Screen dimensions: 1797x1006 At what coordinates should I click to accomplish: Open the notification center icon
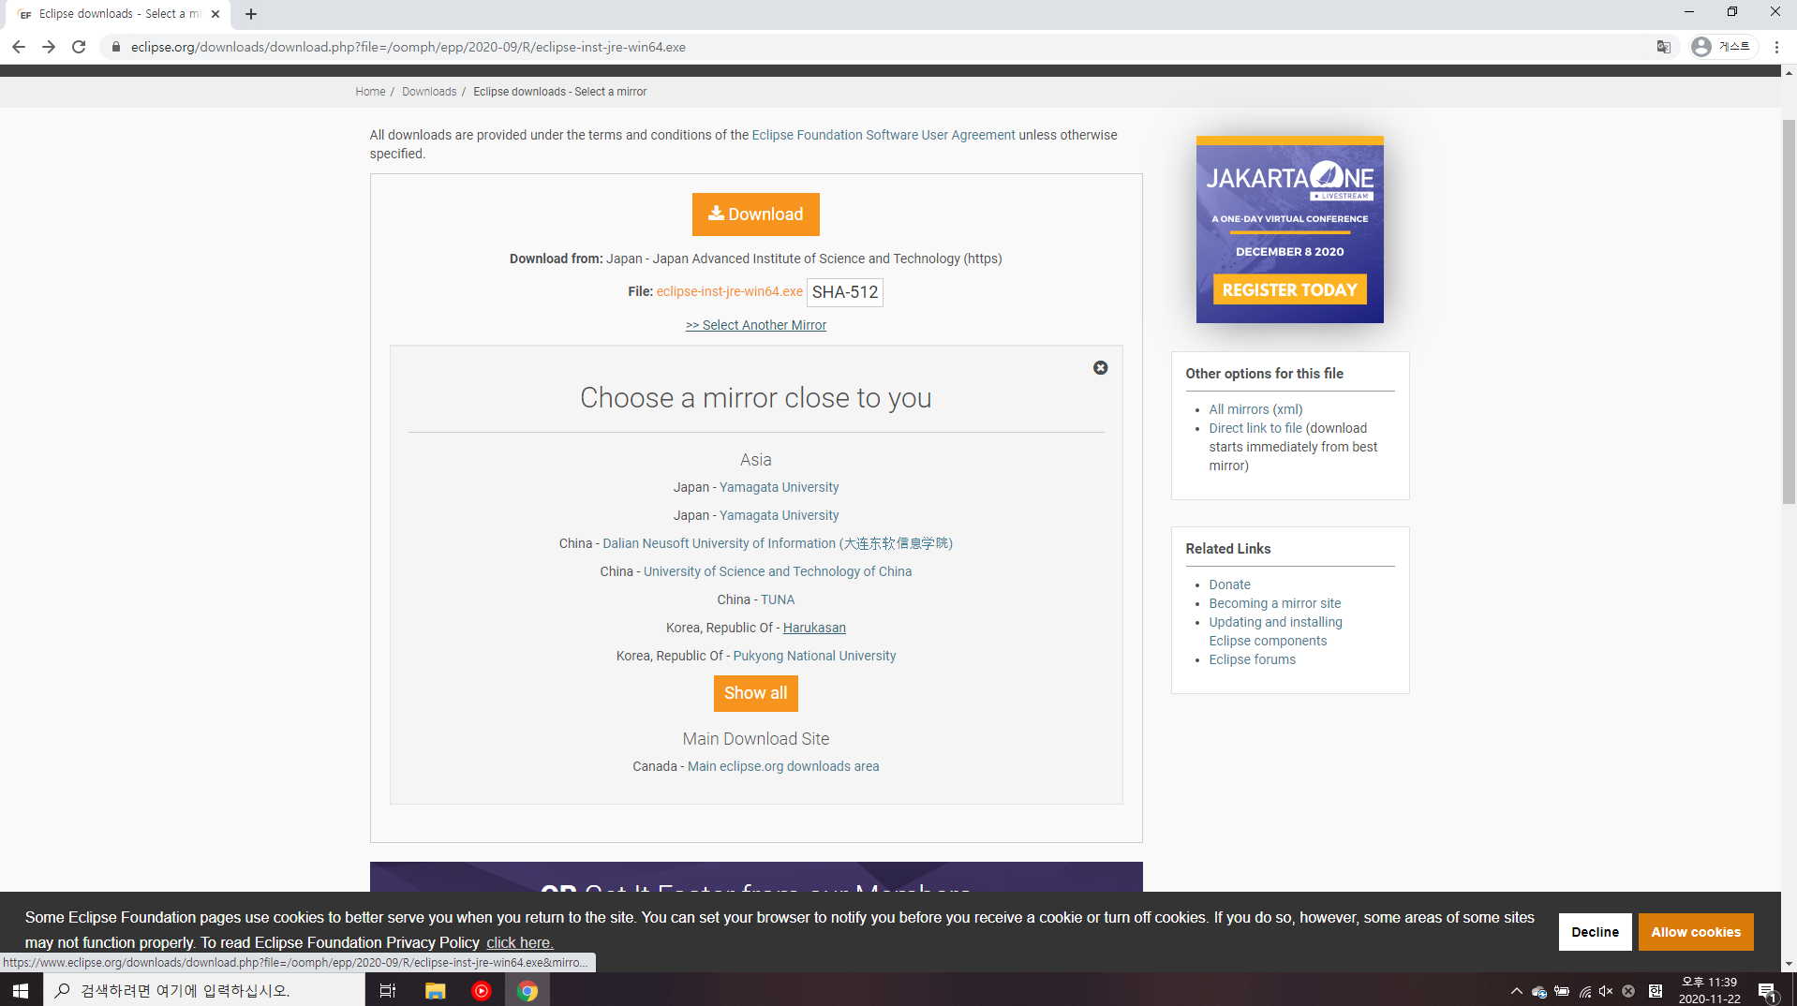pyautogui.click(x=1768, y=991)
